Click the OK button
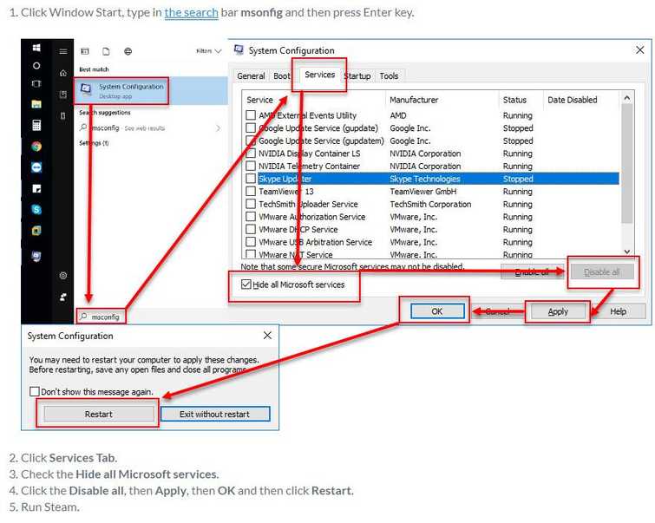Viewport: 655px width, 523px height. pos(437,311)
